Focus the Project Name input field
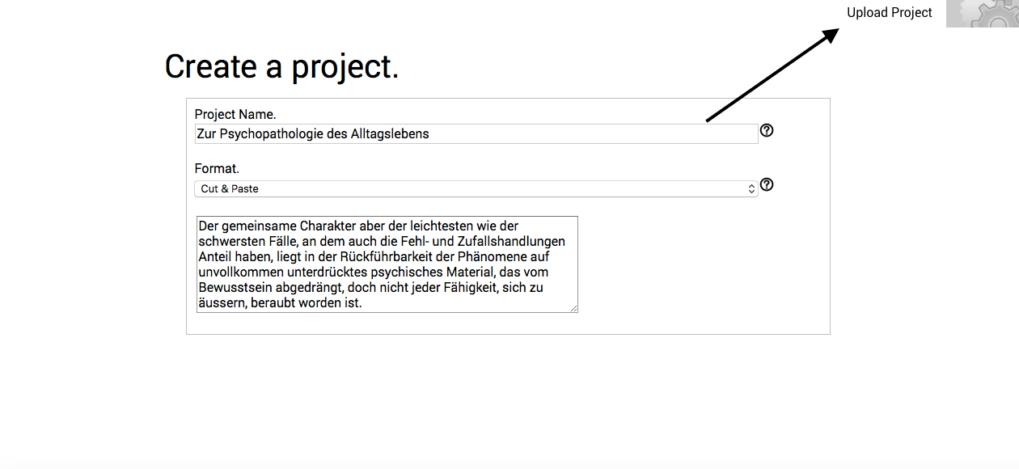 tap(476, 133)
